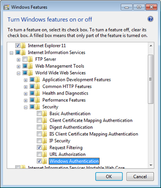Expand the Health and Diagnostics node
The height and width of the screenshot is (188, 161).
25,94
